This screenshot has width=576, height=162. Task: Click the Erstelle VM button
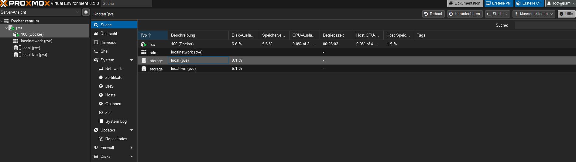click(499, 3)
